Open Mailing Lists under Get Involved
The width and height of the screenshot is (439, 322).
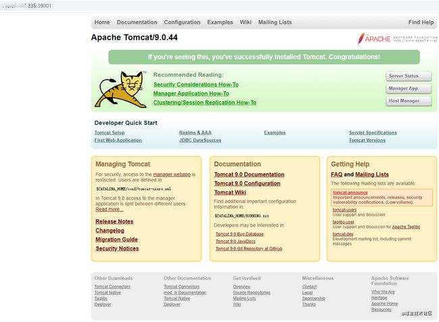(x=244, y=298)
